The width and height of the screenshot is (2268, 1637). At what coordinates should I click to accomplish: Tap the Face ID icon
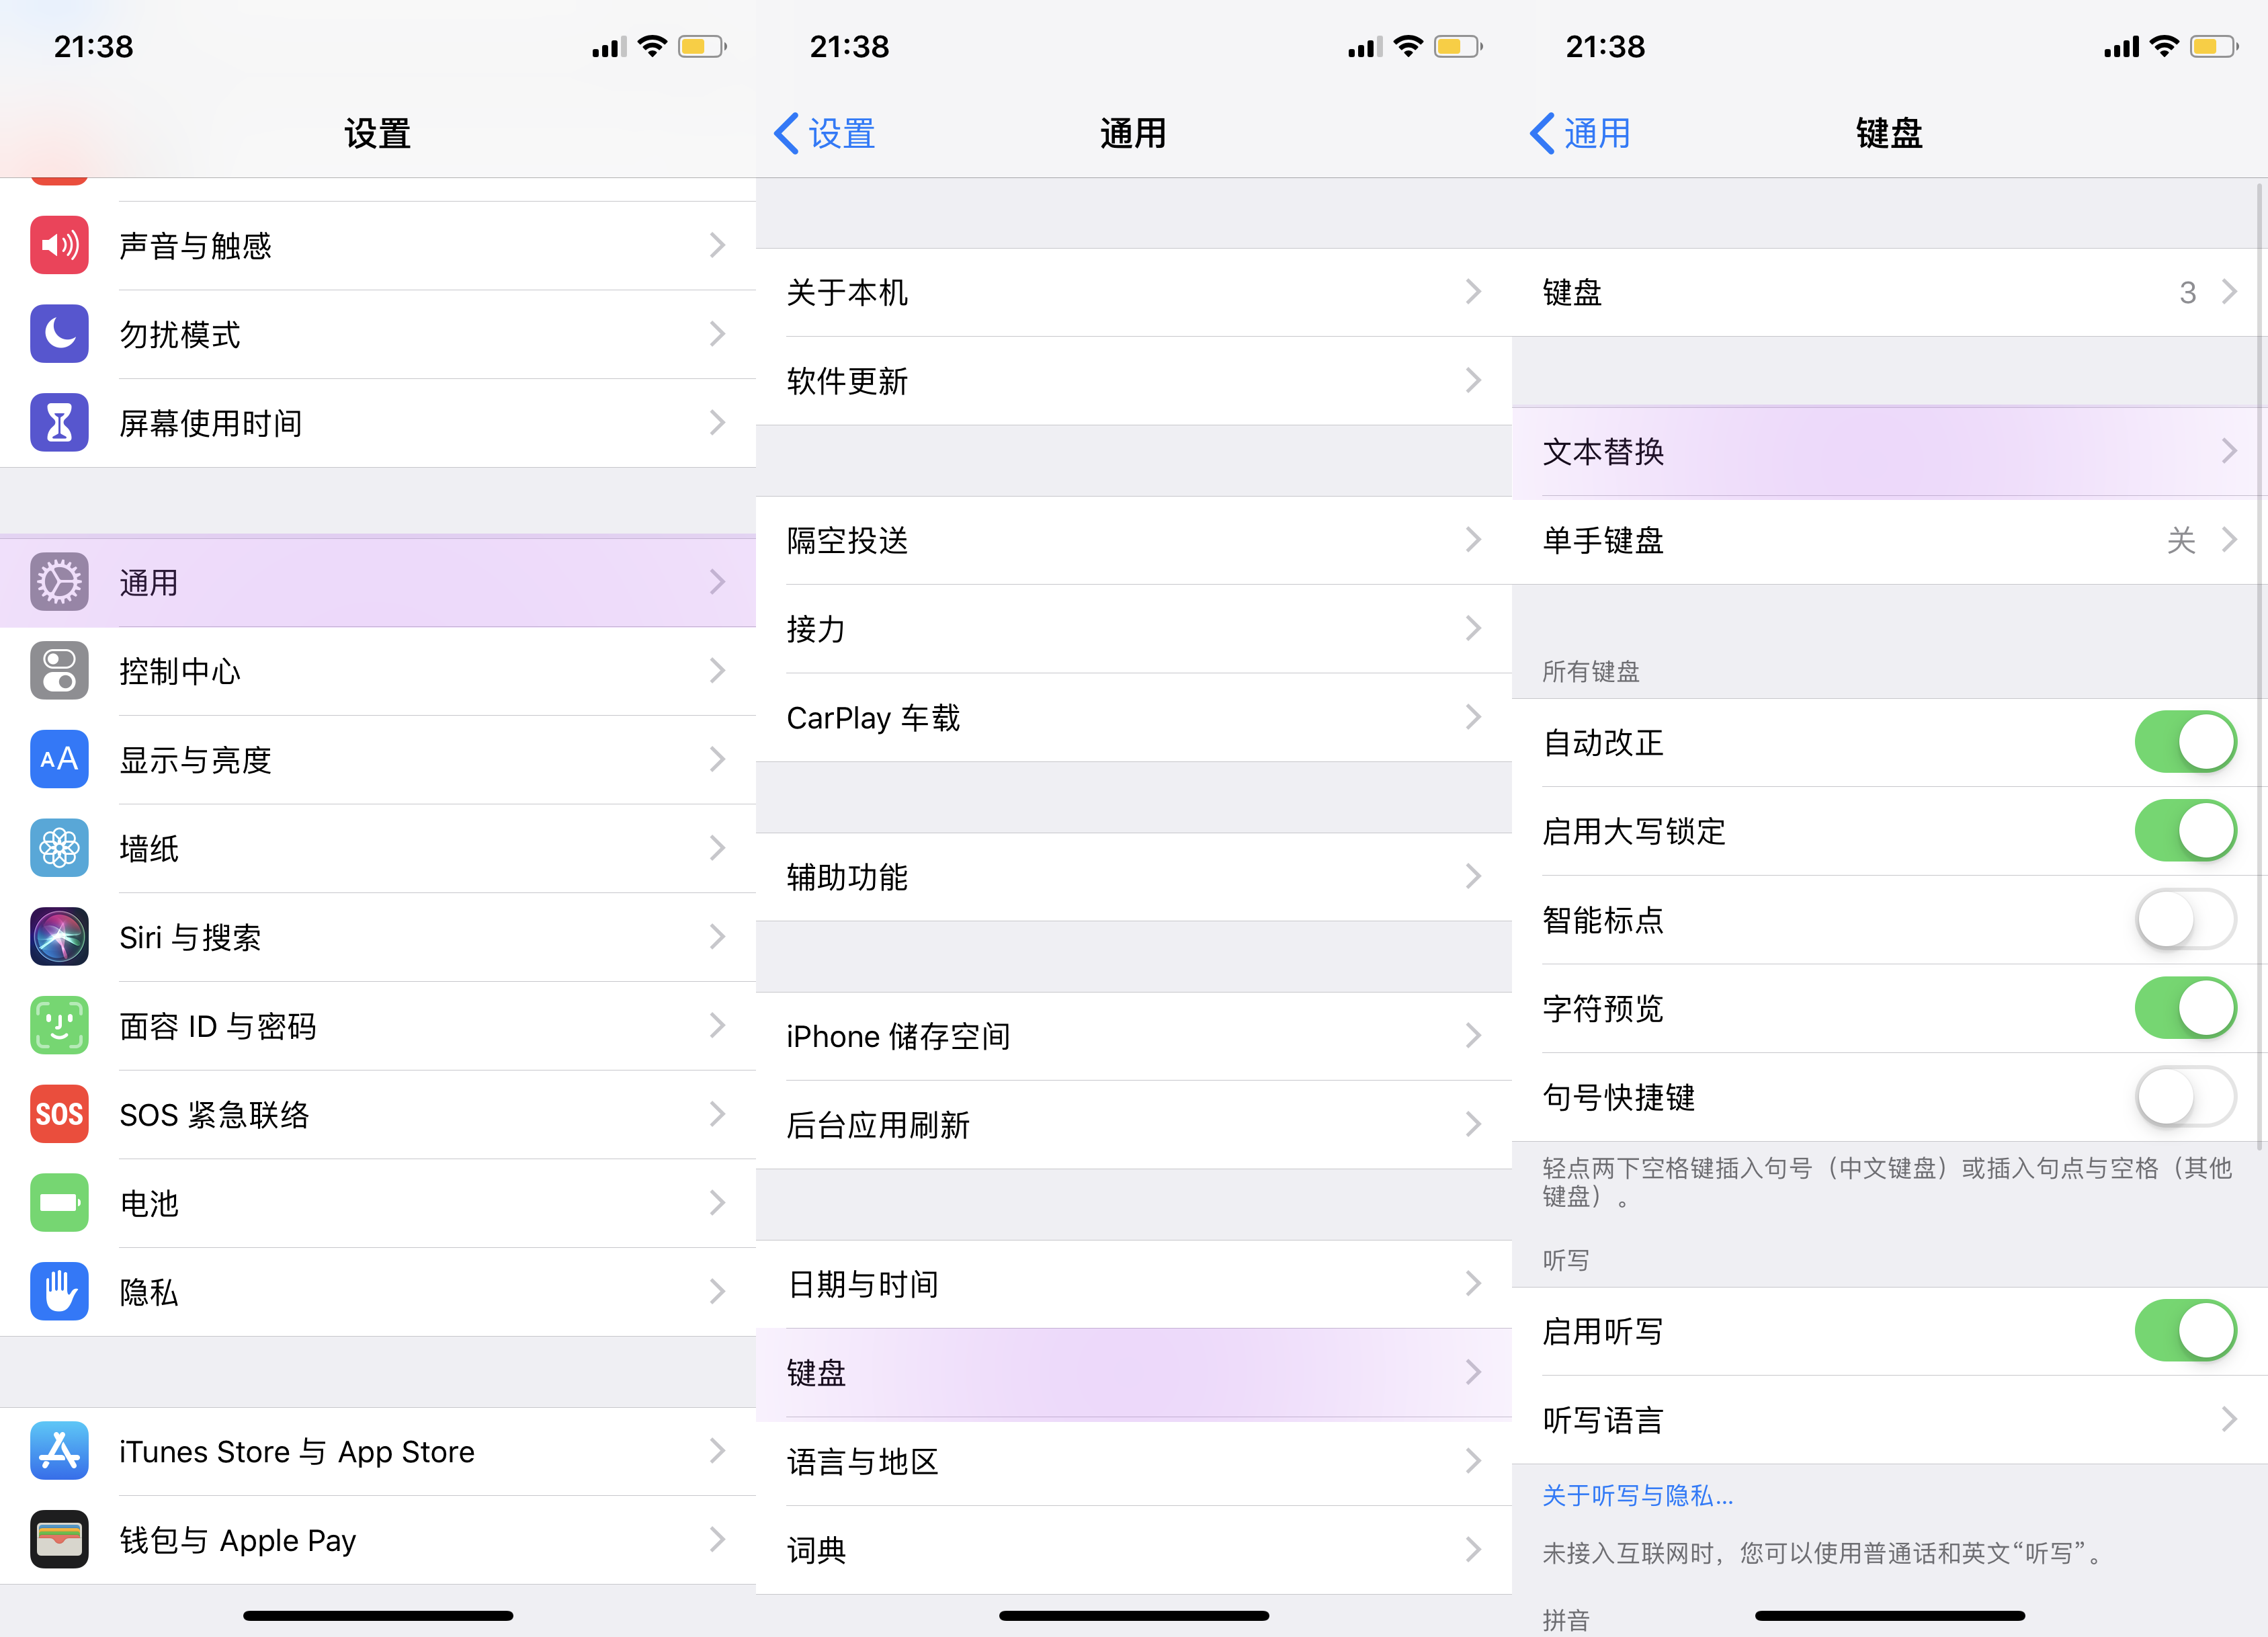(59, 1025)
